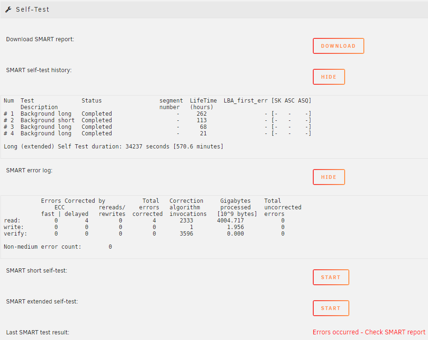Screen dimensions: 428x340
Task: Click verify correction algorithm invocations 3596
Action: 186,234
